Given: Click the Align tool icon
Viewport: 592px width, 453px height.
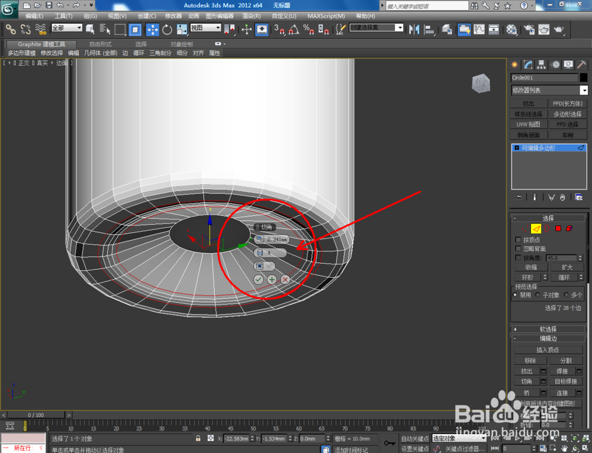Looking at the screenshot, I should (429, 29).
